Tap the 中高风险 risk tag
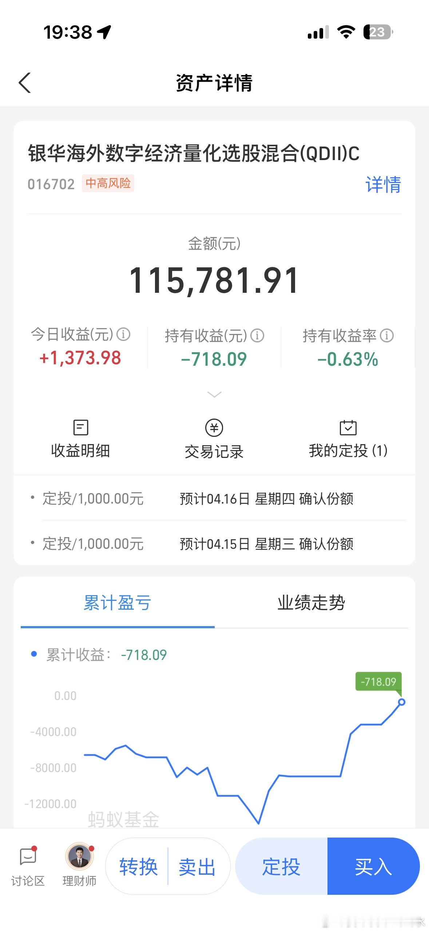The image size is (429, 932). 108,183
